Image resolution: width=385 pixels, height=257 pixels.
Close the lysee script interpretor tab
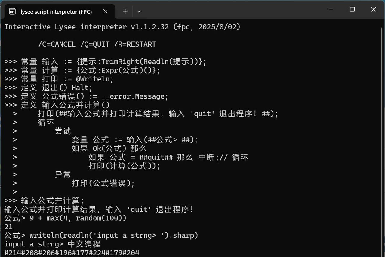[105, 11]
